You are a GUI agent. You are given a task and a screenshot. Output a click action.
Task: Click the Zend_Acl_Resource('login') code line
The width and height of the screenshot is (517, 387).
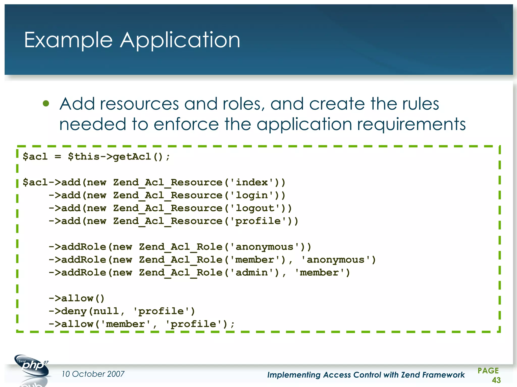[167, 196]
